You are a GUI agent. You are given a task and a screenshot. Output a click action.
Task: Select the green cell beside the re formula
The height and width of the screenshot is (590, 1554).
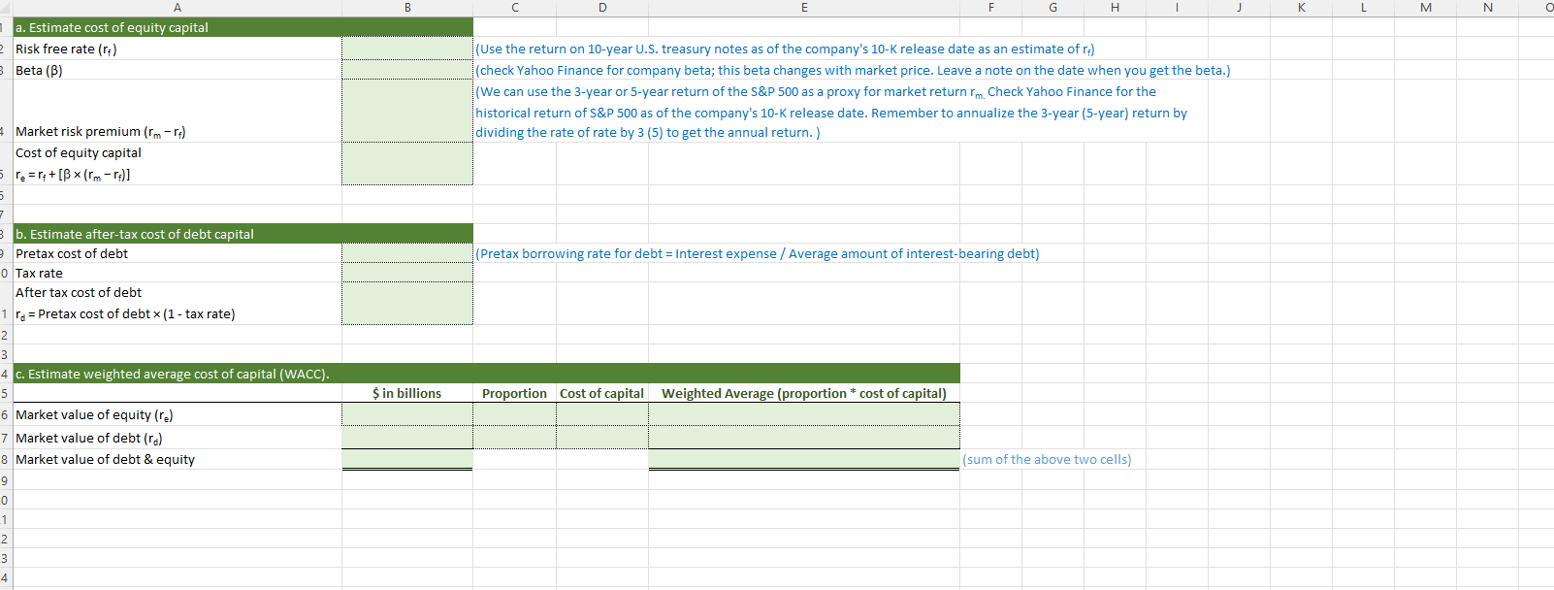click(407, 163)
